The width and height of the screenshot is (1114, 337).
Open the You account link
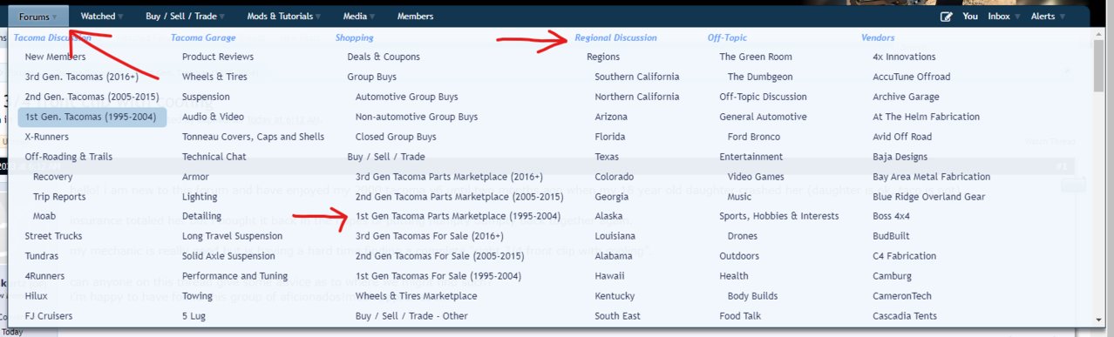tap(970, 17)
